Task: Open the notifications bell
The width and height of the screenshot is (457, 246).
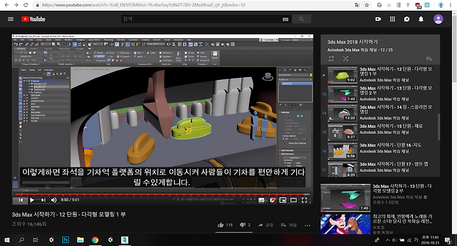Action: pyautogui.click(x=421, y=19)
